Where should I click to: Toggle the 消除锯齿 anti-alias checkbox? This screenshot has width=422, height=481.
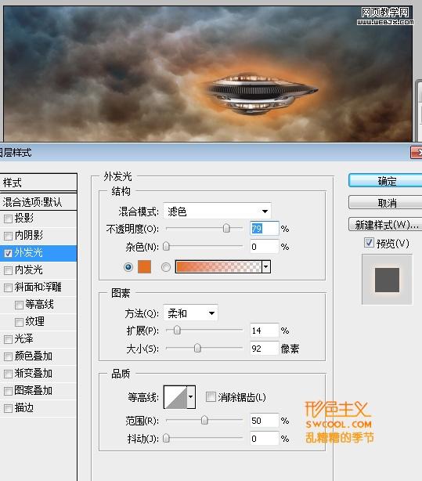(211, 396)
